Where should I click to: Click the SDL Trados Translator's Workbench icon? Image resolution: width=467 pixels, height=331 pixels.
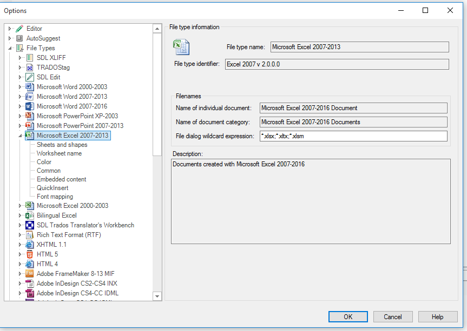[x=30, y=225]
